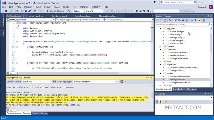
Task: Toggle the highlighted Preview Selected Items icon
Action: tap(199, 20)
